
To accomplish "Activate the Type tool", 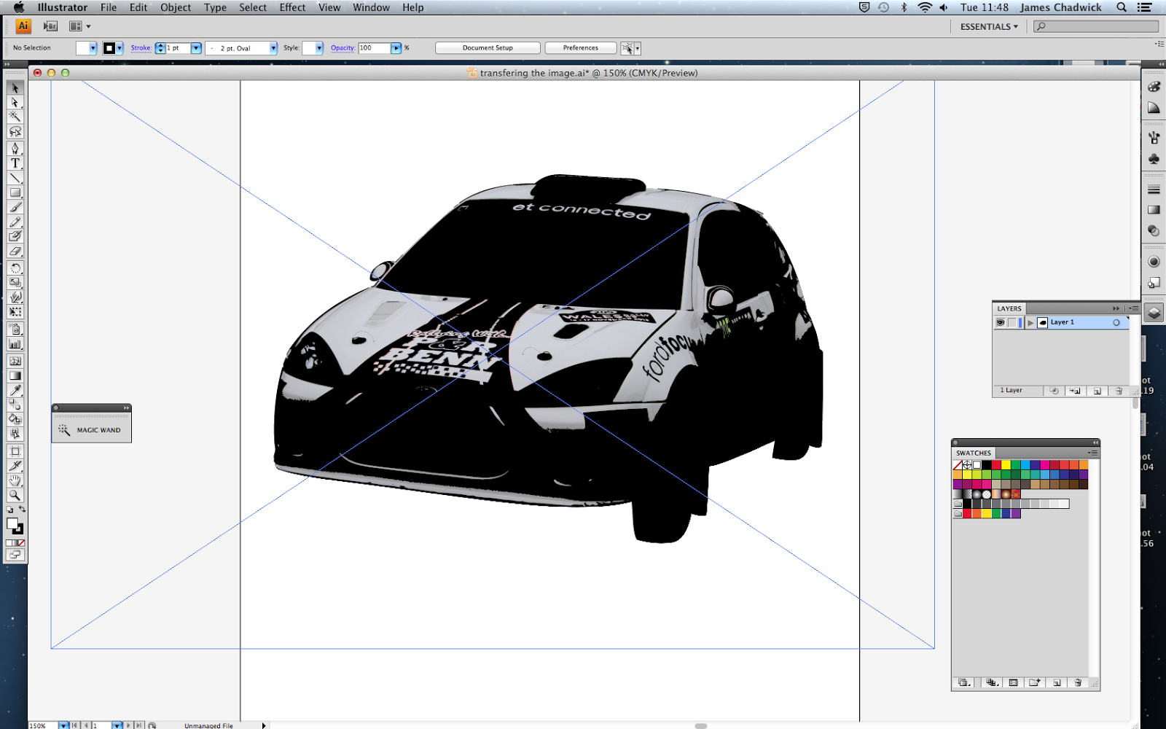I will [x=15, y=163].
